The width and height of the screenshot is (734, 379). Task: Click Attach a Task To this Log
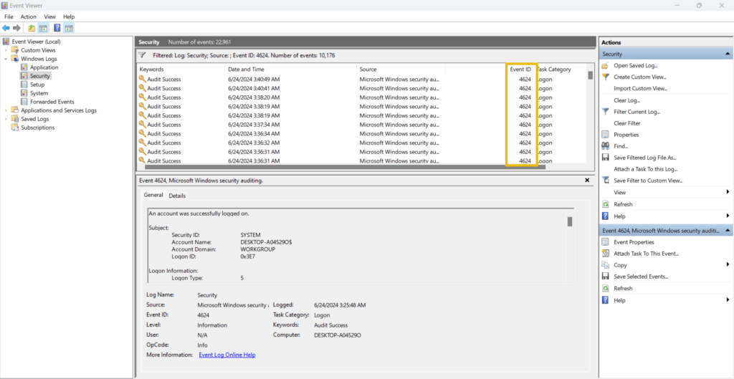646,169
